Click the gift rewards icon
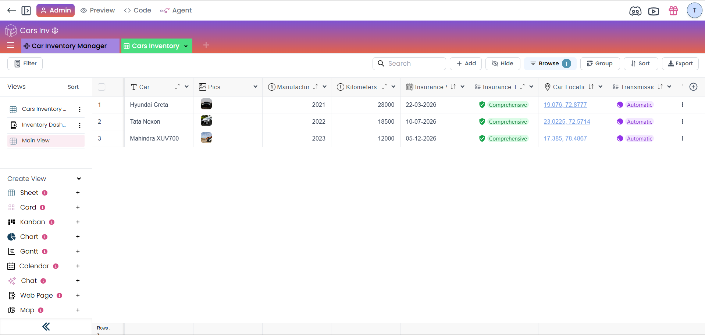 pyautogui.click(x=673, y=11)
